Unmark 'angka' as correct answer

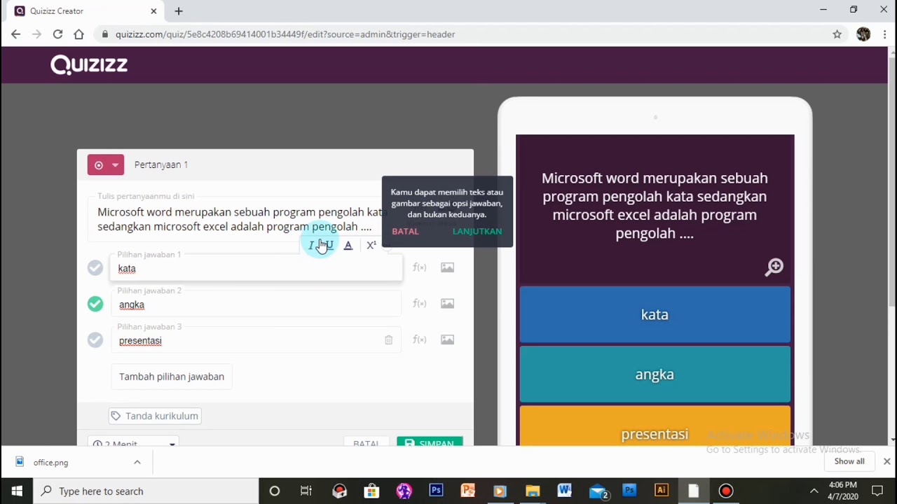95,304
